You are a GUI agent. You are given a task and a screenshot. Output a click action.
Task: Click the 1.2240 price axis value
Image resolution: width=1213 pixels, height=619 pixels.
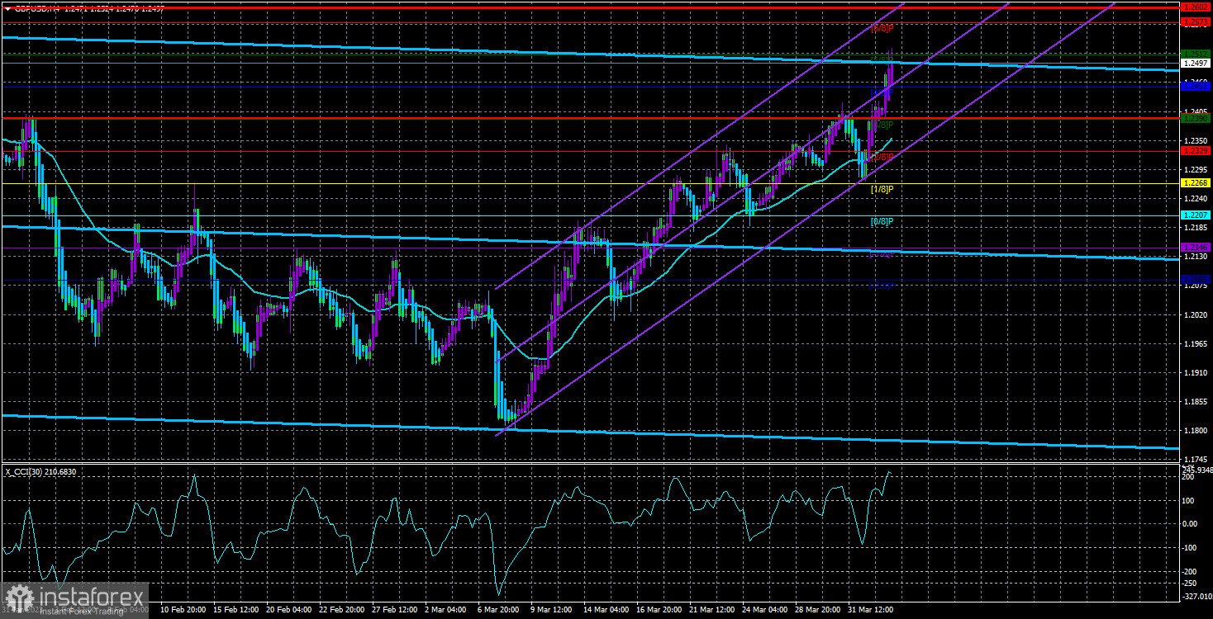[x=1194, y=198]
